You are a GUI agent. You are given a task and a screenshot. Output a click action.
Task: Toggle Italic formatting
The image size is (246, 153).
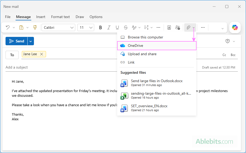[x=109, y=28]
